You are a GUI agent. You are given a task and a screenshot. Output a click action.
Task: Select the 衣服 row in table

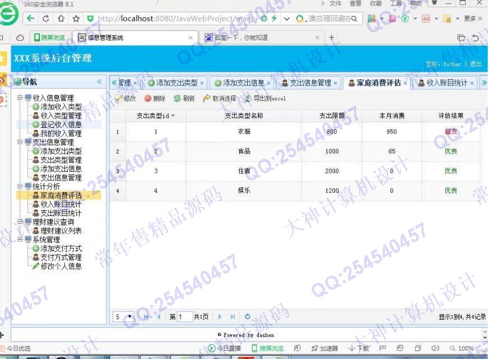(x=295, y=132)
